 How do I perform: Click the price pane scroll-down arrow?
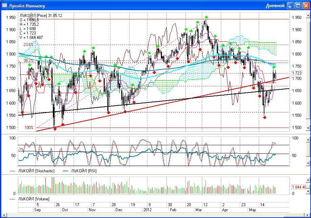[308, 128]
